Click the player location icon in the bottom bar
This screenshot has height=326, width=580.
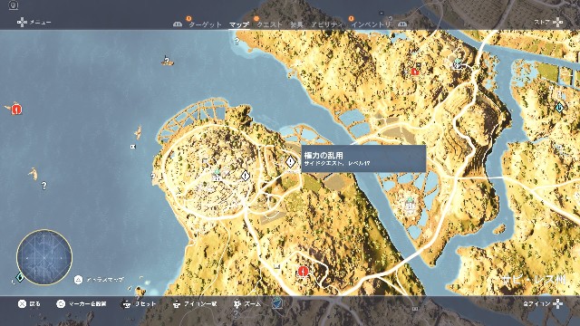[x=277, y=303]
